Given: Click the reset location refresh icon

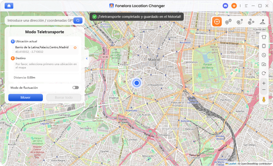Looking at the screenshot, I should coord(264,73).
